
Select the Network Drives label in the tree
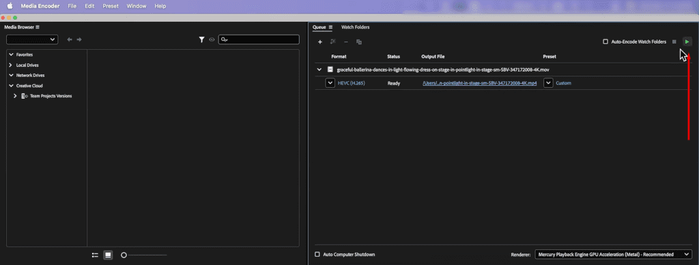click(30, 75)
